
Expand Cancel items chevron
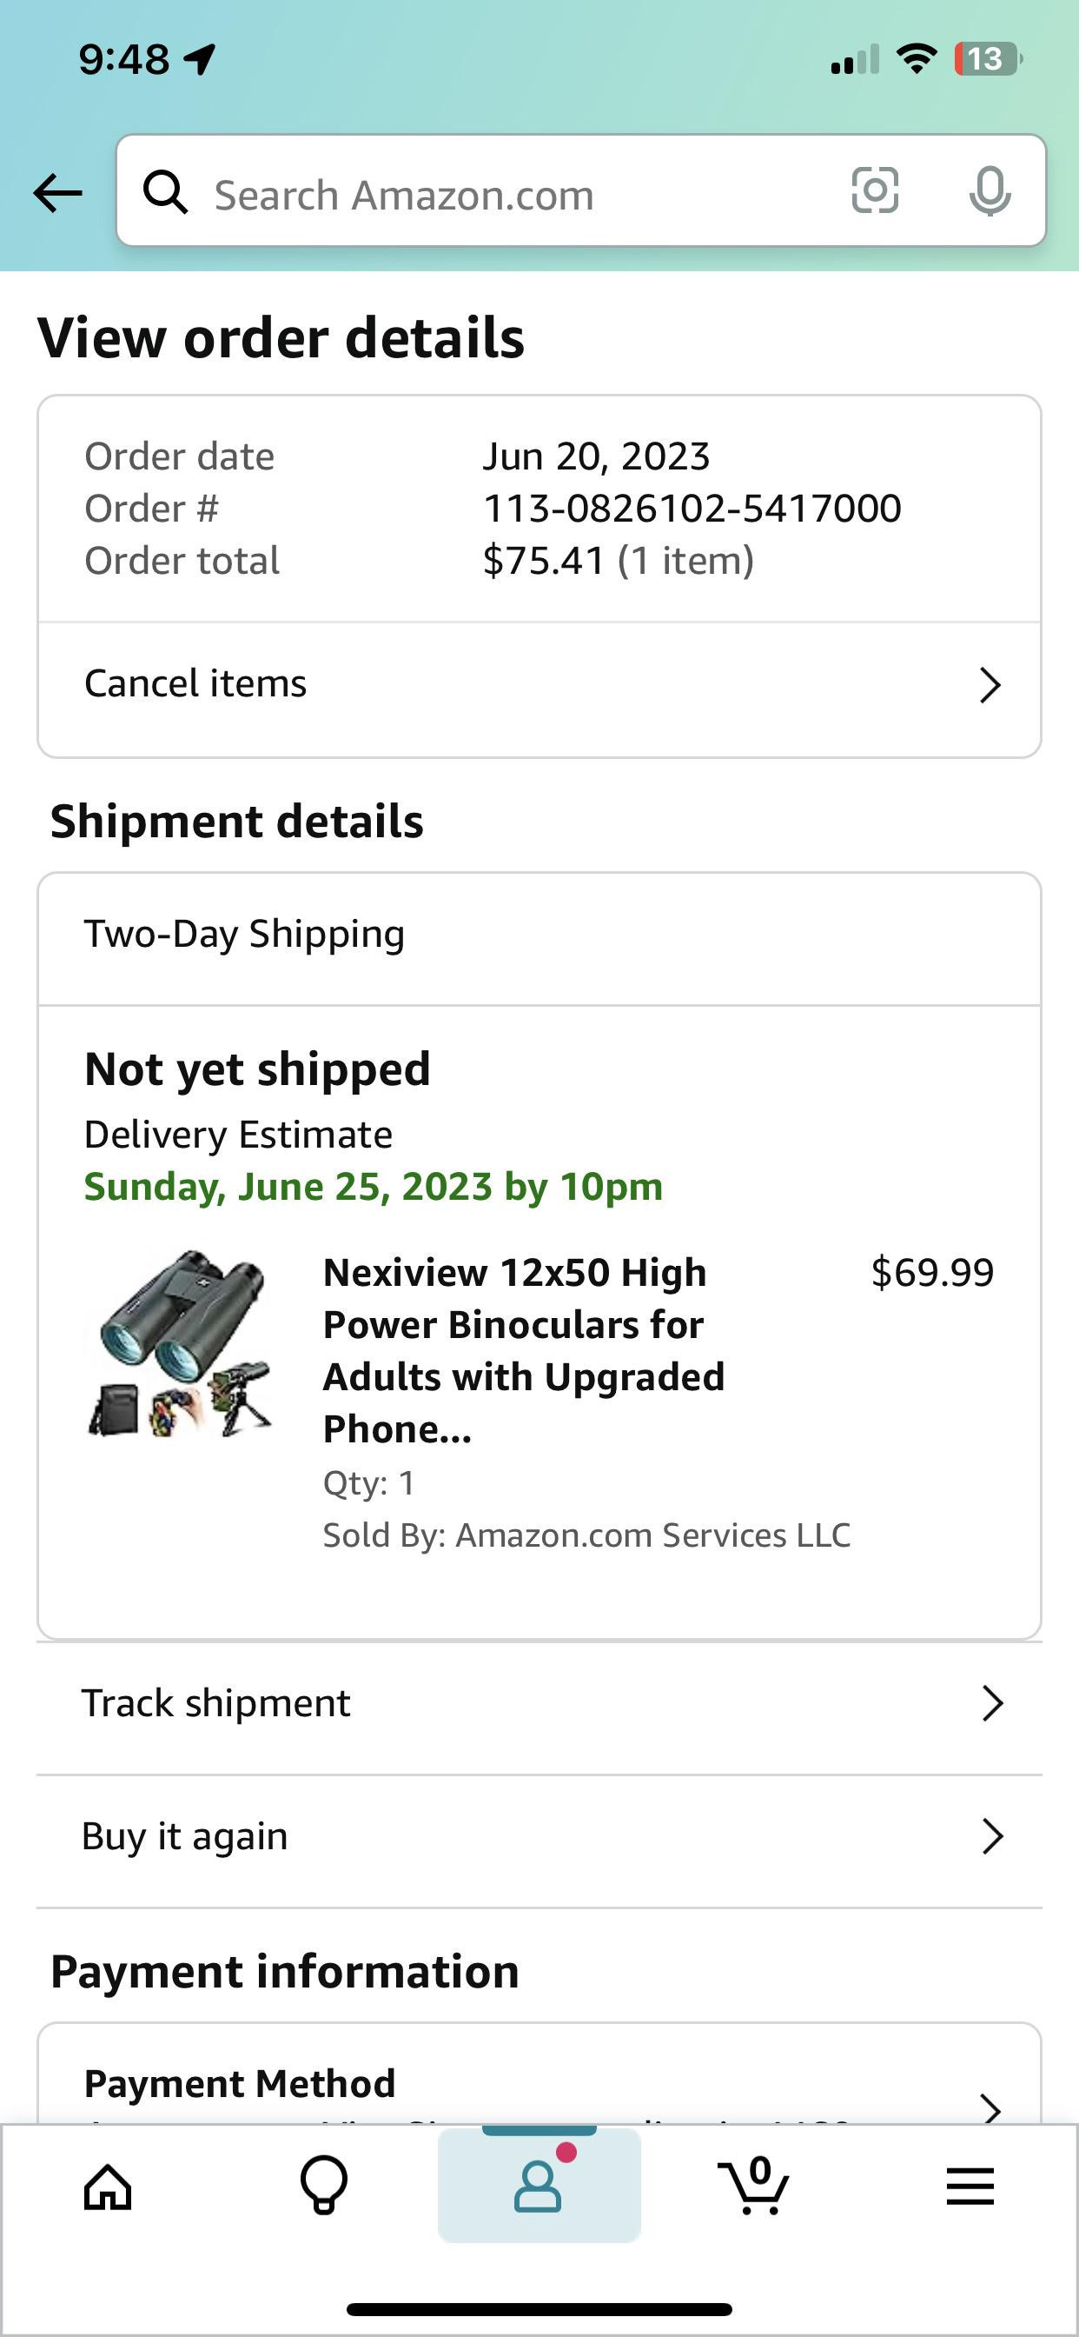click(990, 685)
